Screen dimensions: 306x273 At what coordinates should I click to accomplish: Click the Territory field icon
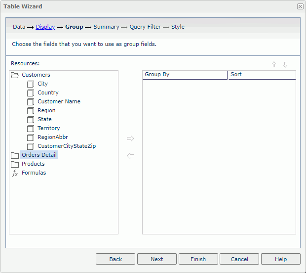point(31,129)
